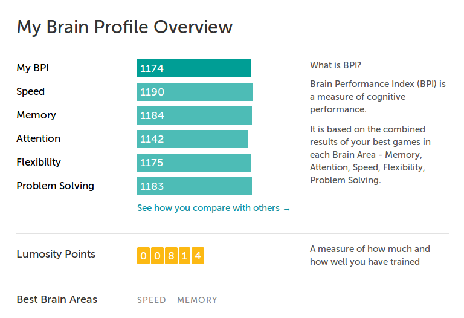Image resolution: width=464 pixels, height=318 pixels.
Task: Click the Lumosity Points tile showing 4
Action: [x=198, y=256]
